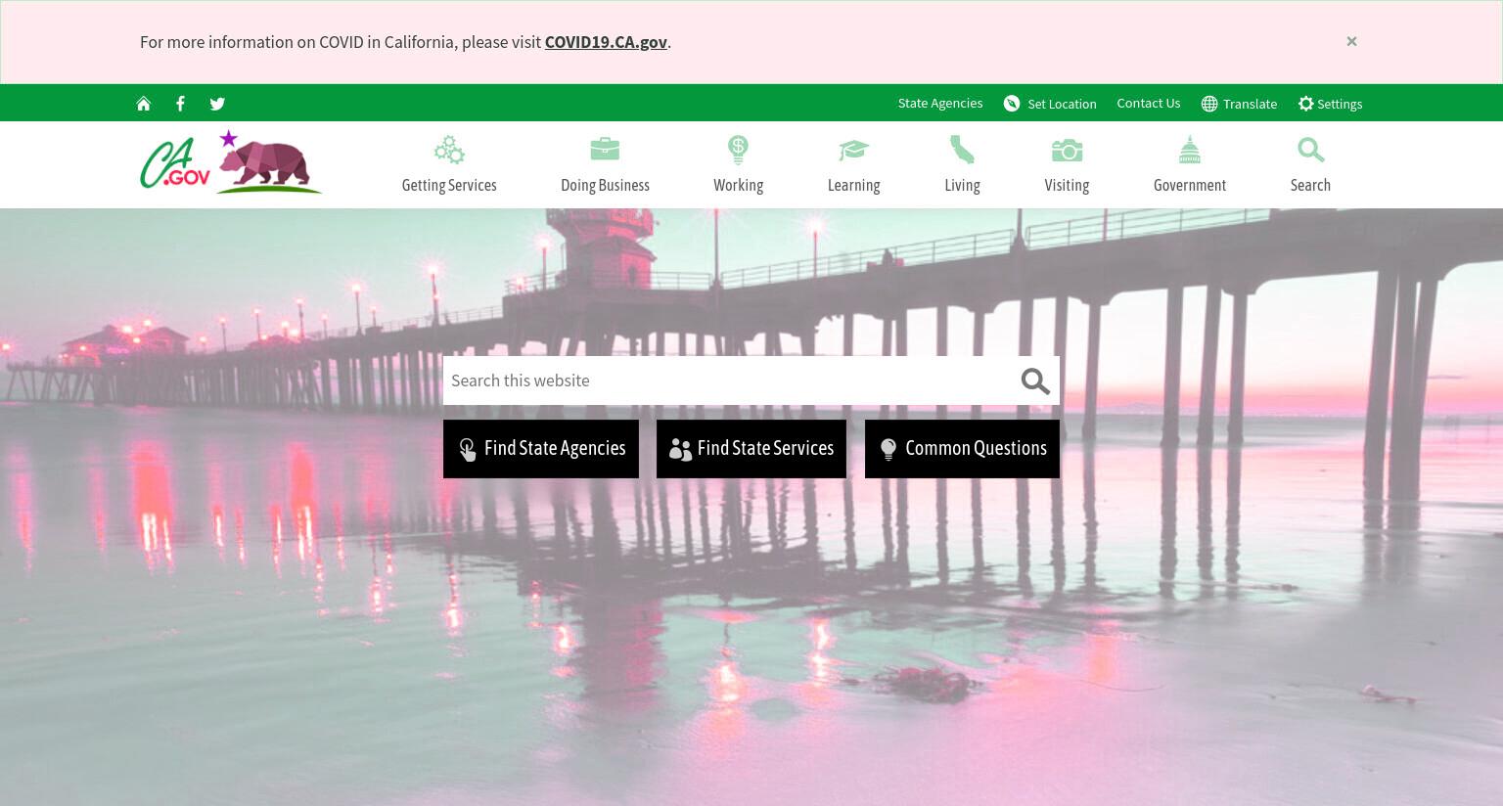Click the home icon in green bar
The height and width of the screenshot is (806, 1503).
(x=144, y=104)
